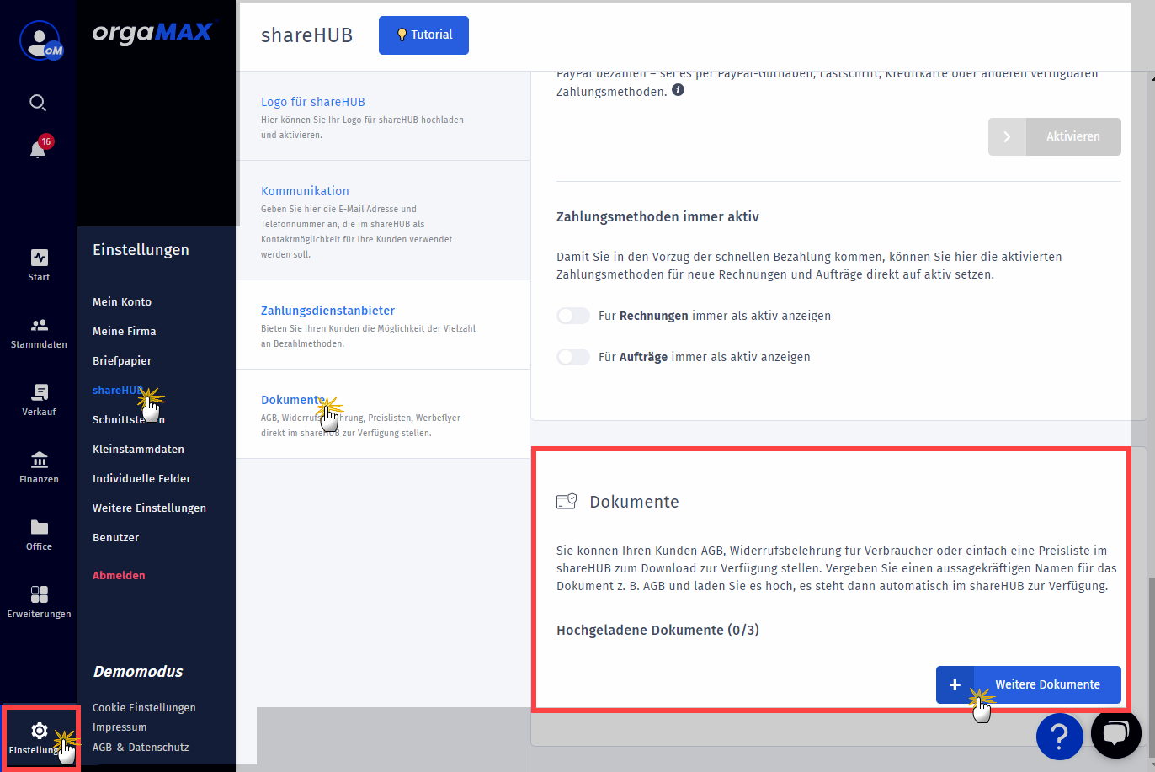Select shareHUB in settings menu
Viewport: 1155px width, 772px height.
tap(118, 390)
